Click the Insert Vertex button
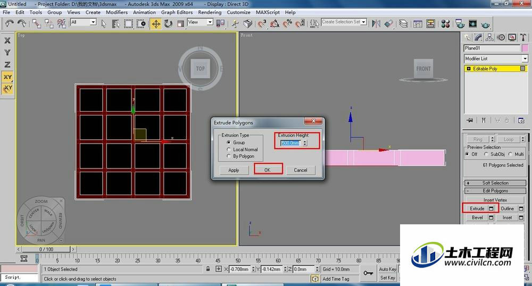 (x=495, y=200)
